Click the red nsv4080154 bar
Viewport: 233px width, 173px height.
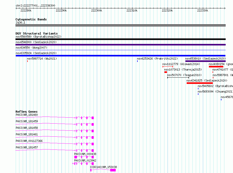[x=216, y=67]
